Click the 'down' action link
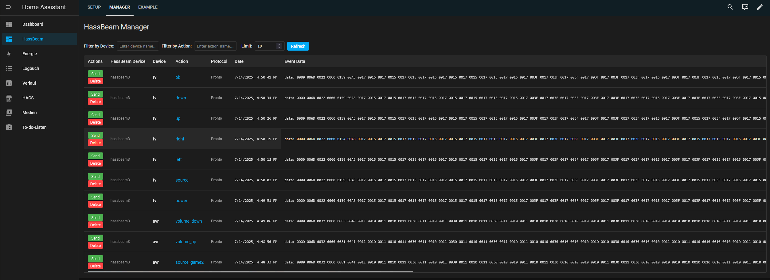Viewport: 770px width, 280px height. click(181, 98)
